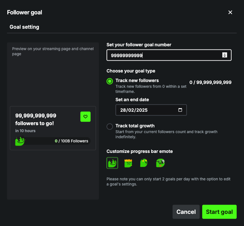
Task: Click the 'Choose your goal type' heading
Action: point(131,71)
